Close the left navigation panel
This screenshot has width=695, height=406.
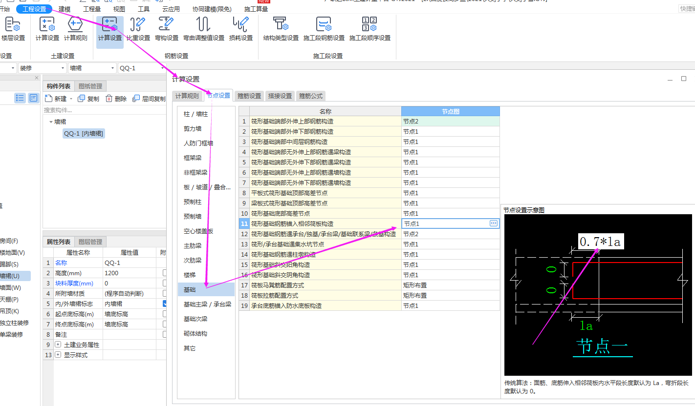pos(37,78)
